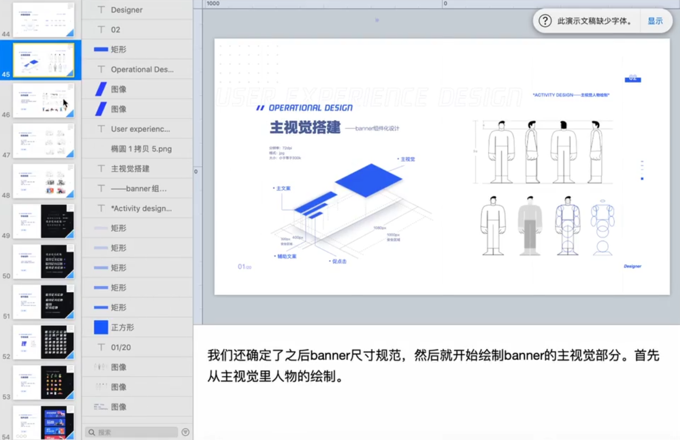This screenshot has height=440, width=680.
Task: Select 矩形 row just under *Activity design...
Action: (138, 228)
